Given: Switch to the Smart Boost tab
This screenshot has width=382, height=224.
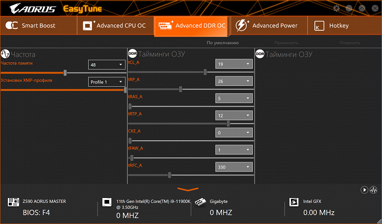Looking at the screenshot, I should (x=39, y=25).
